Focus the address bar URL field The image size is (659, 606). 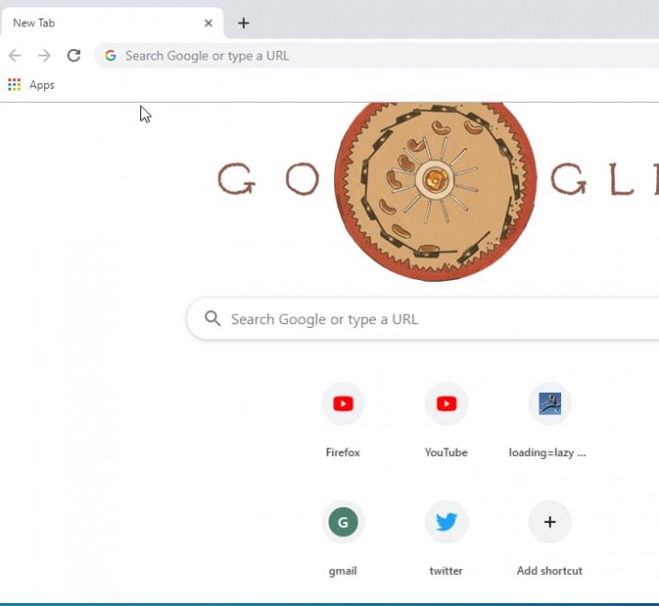[377, 56]
